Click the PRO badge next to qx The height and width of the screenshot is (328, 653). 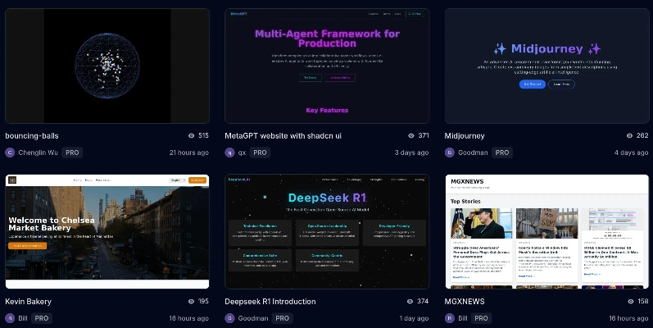tap(260, 153)
